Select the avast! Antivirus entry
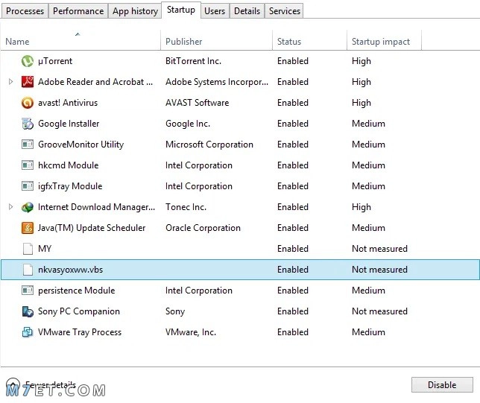 pos(68,103)
